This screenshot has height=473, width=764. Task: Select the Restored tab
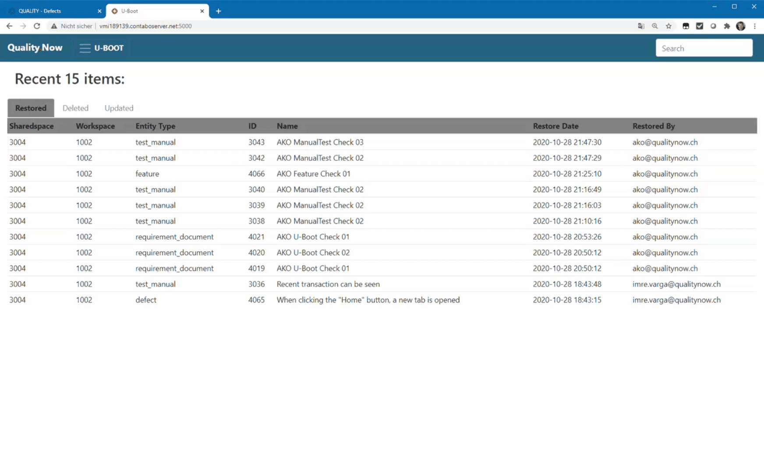[x=31, y=108]
